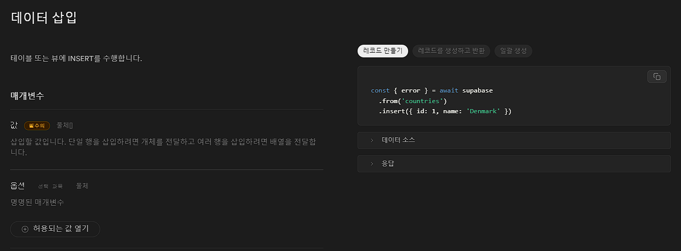Expand the 데이터 소스 section
Viewport: 681px width, 251px height.
tap(514, 140)
